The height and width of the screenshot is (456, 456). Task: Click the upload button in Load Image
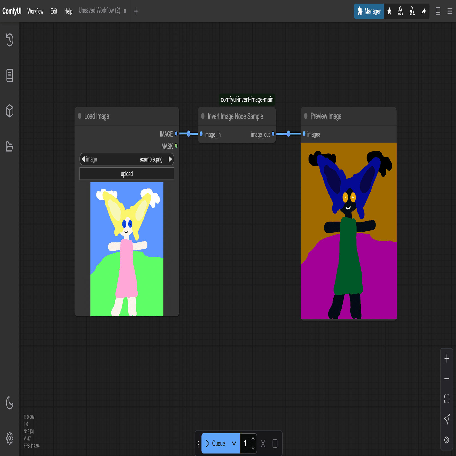point(127,174)
